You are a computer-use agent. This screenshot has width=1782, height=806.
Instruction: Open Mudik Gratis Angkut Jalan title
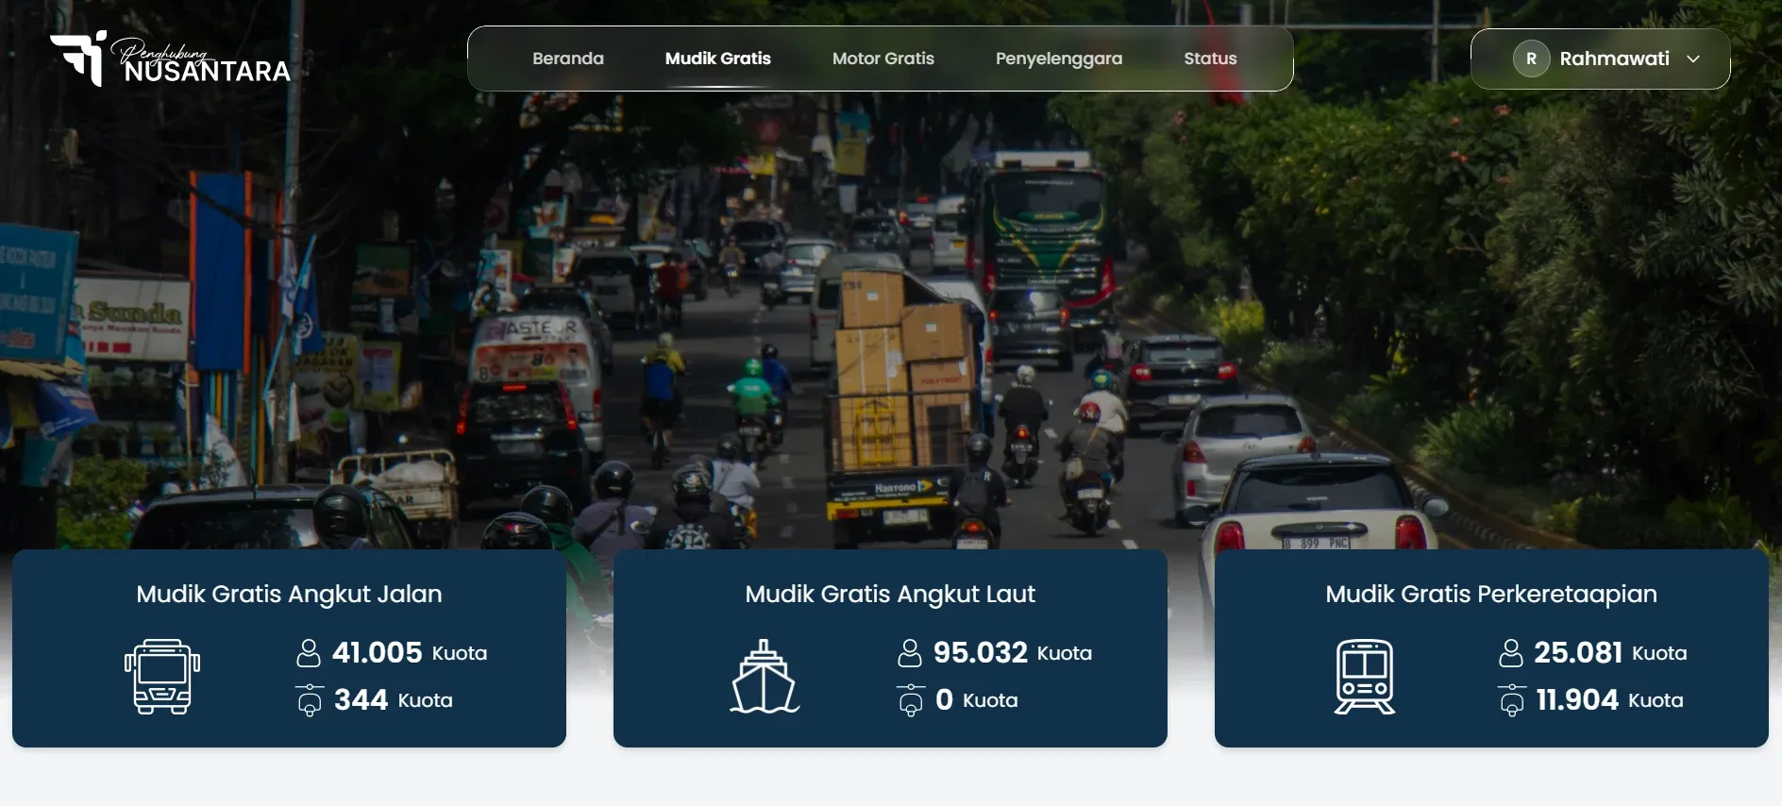(289, 595)
